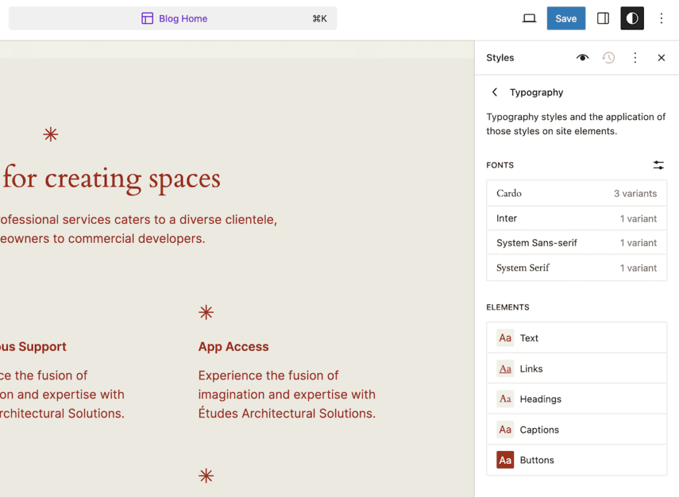Open the Styles dark-circle icon in toolbar
This screenshot has width=679, height=497.
coord(631,18)
